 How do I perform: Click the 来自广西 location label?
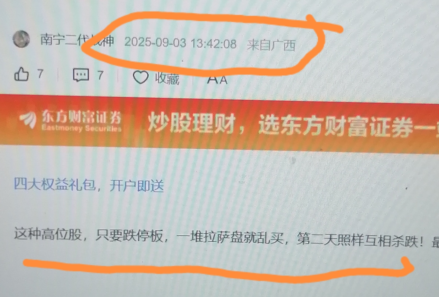271,45
